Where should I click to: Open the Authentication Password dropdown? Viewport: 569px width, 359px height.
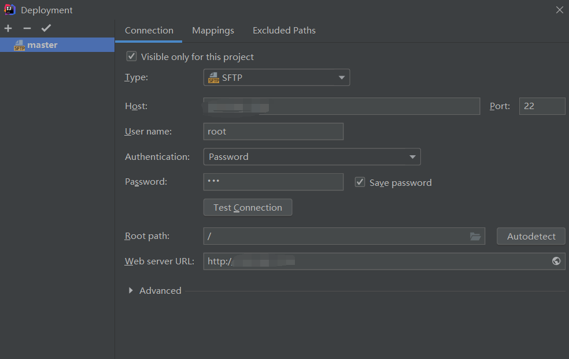pyautogui.click(x=312, y=157)
